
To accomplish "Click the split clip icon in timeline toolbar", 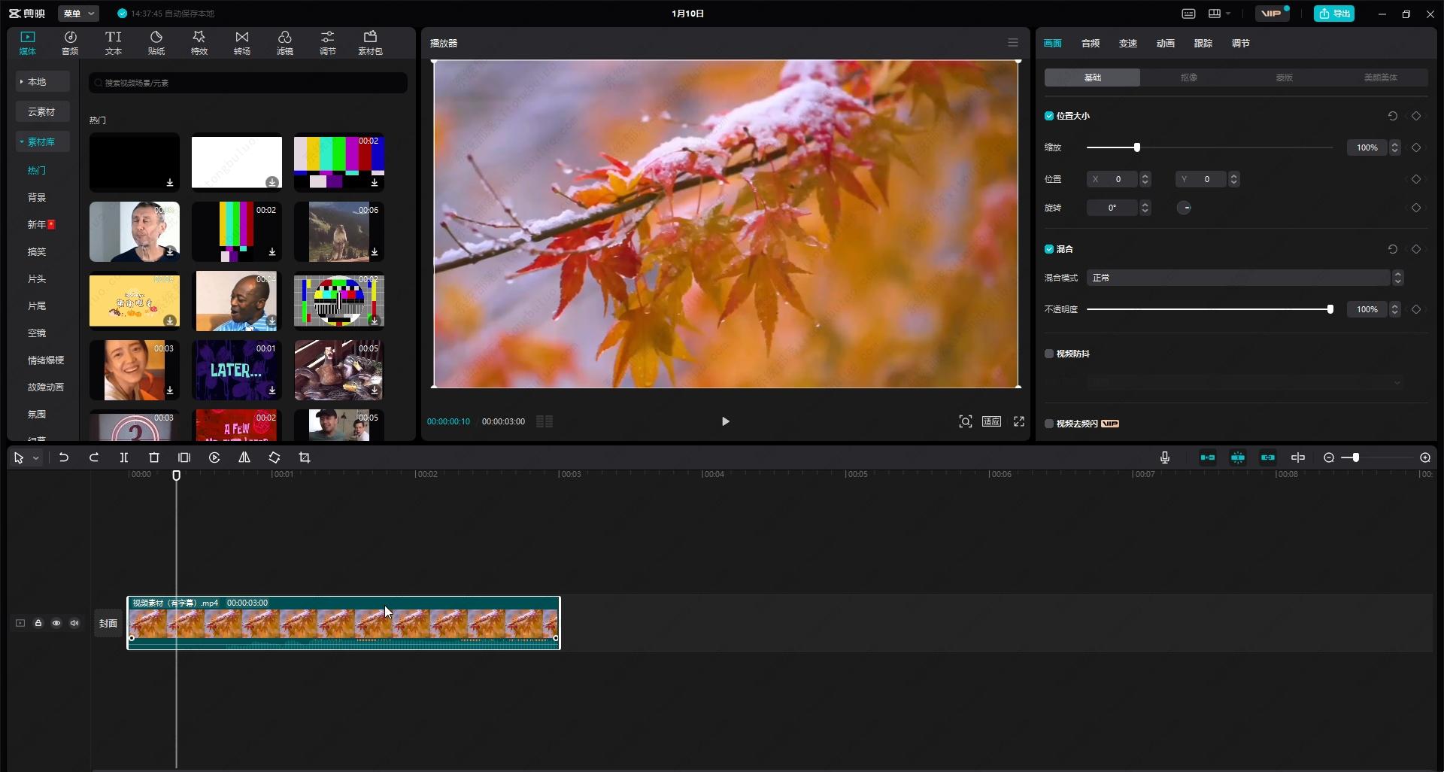I will [x=124, y=457].
